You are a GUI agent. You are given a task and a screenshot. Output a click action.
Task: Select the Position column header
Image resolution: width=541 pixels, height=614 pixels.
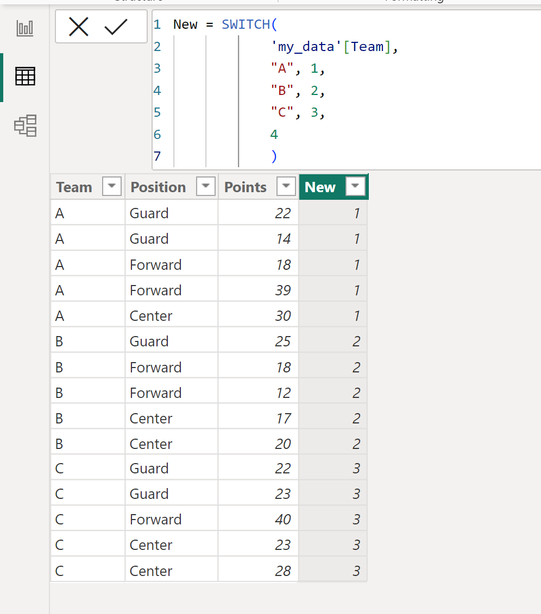(172, 187)
